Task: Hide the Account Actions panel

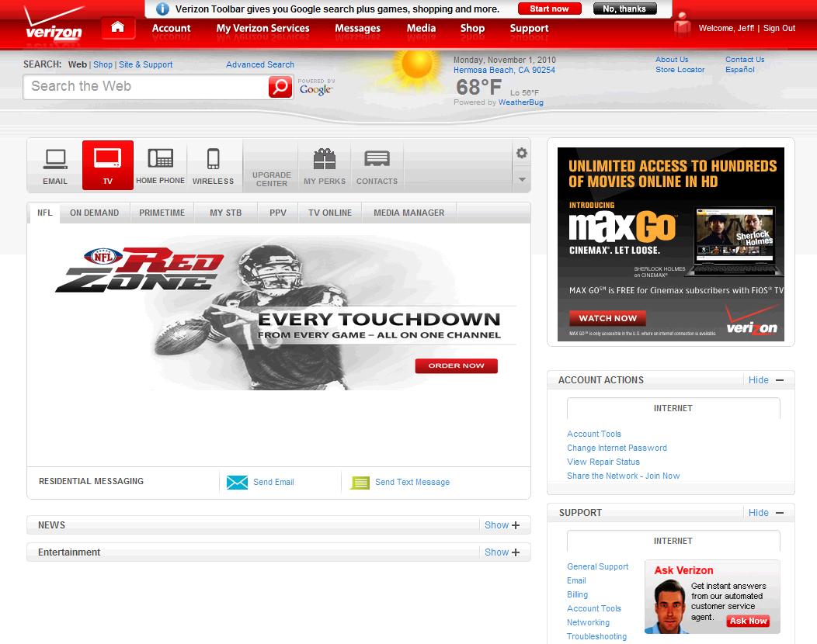Action: pyautogui.click(x=766, y=380)
